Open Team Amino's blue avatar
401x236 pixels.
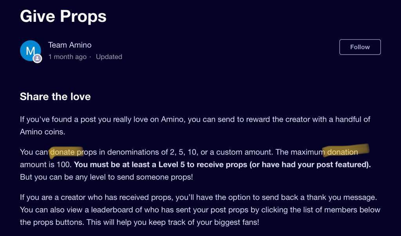pyautogui.click(x=31, y=51)
